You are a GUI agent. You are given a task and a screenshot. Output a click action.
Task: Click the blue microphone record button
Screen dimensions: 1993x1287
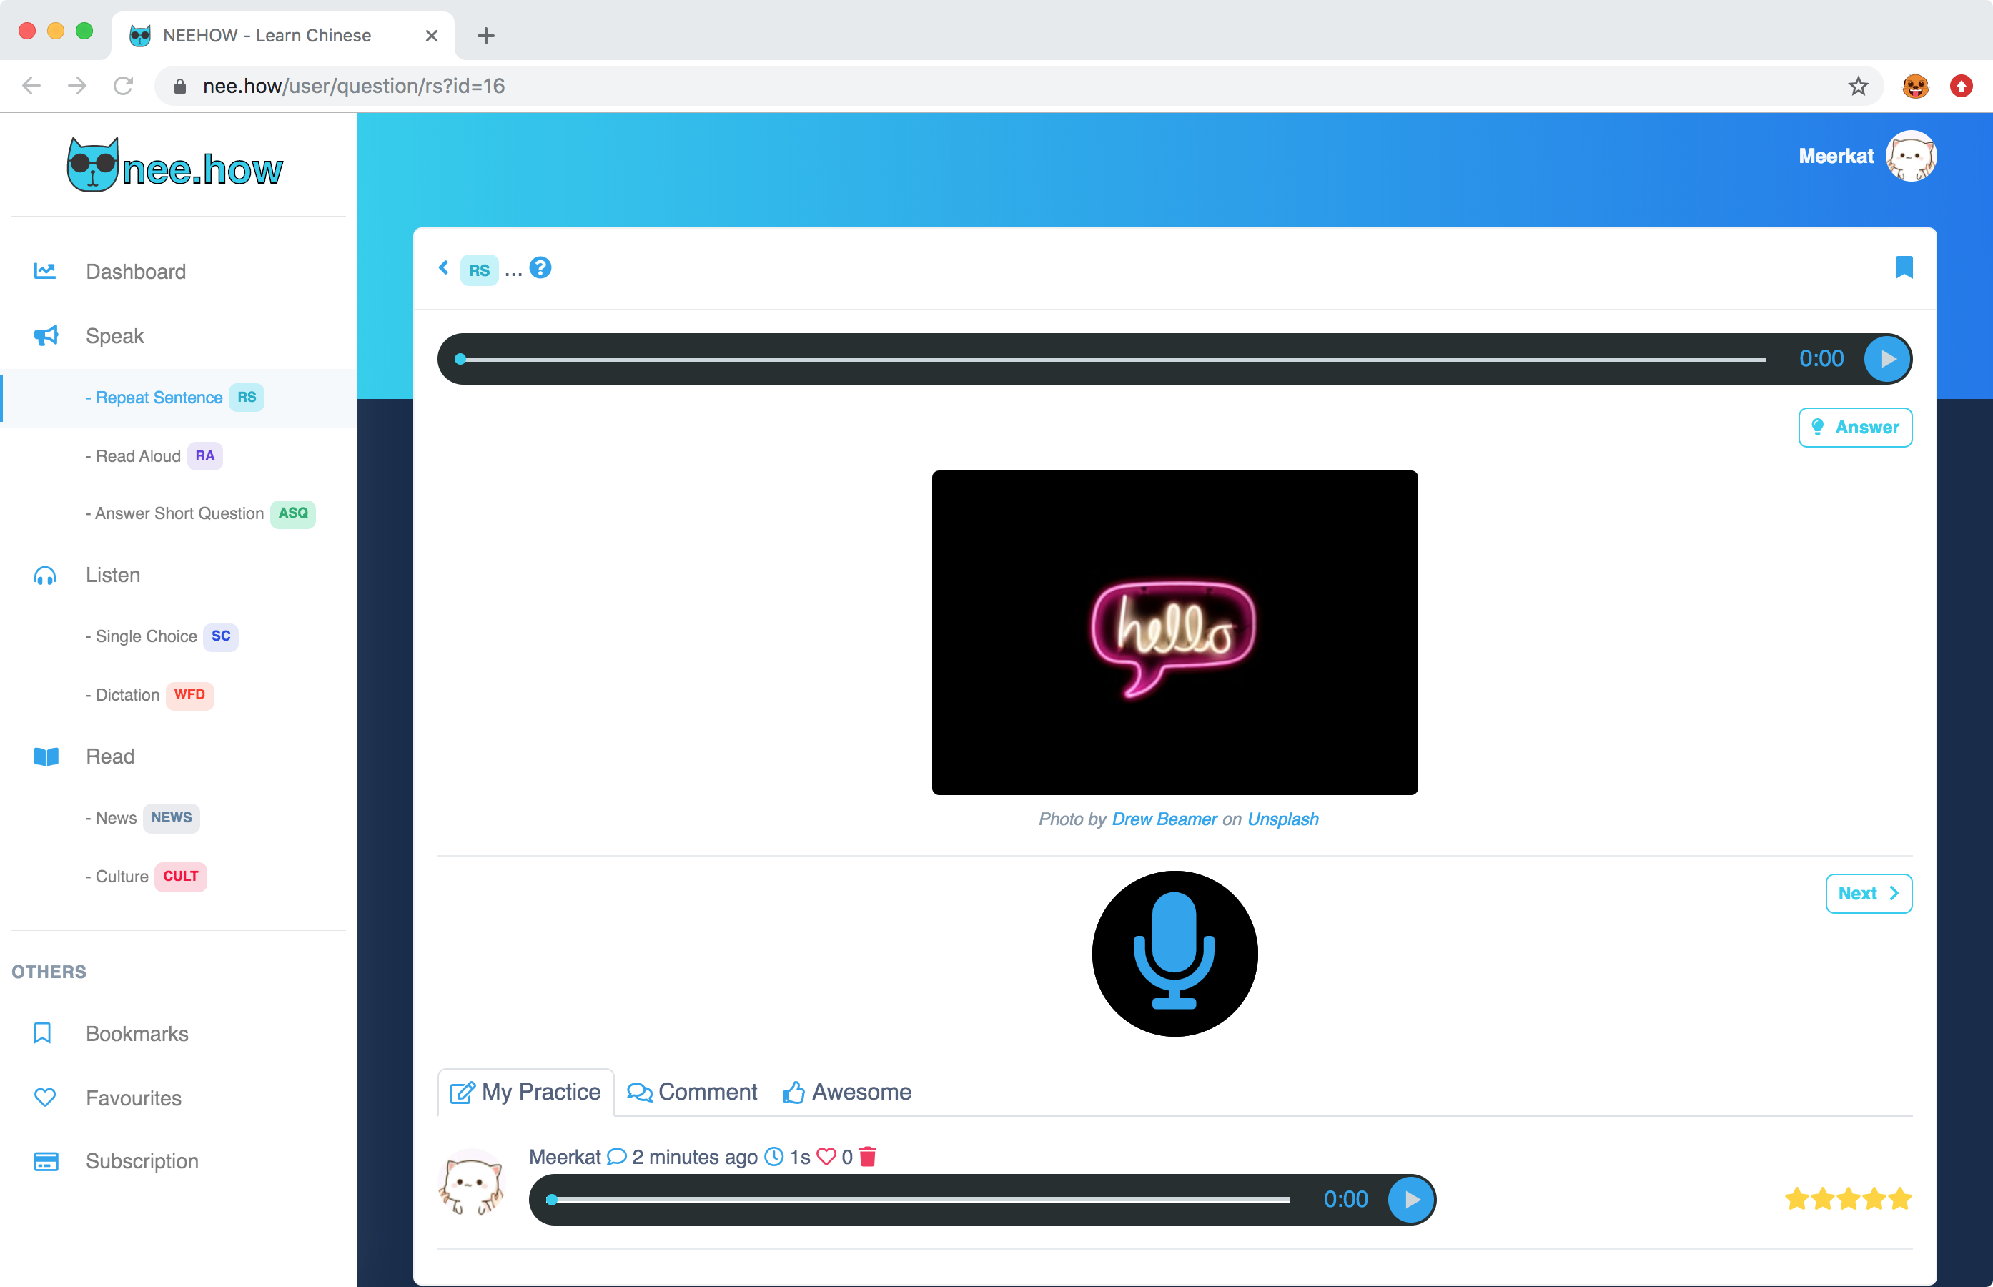1174,954
